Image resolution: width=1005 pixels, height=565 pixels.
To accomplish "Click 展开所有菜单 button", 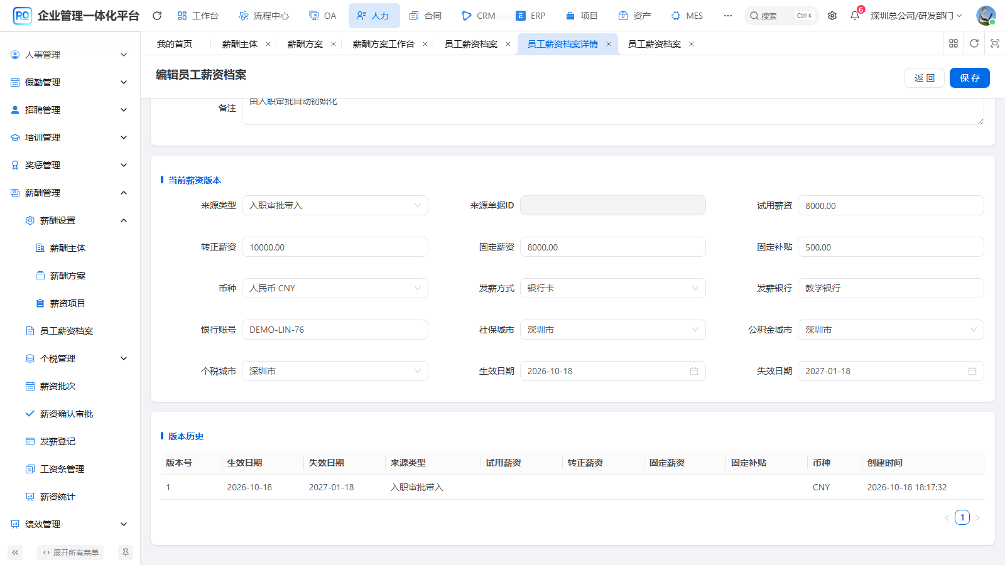I will 70,552.
